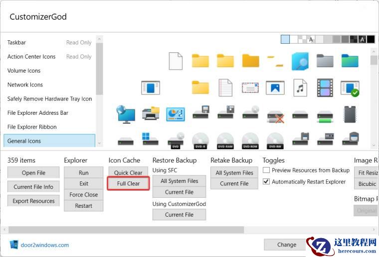The image size is (379, 257).
Task: Select the Windows logo drive icon
Action: (150, 139)
